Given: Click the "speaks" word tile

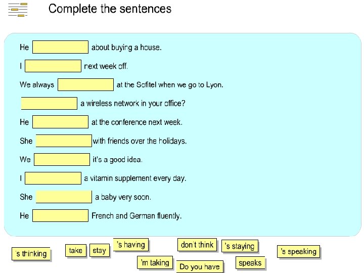Looking at the screenshot, I should click(x=250, y=263).
